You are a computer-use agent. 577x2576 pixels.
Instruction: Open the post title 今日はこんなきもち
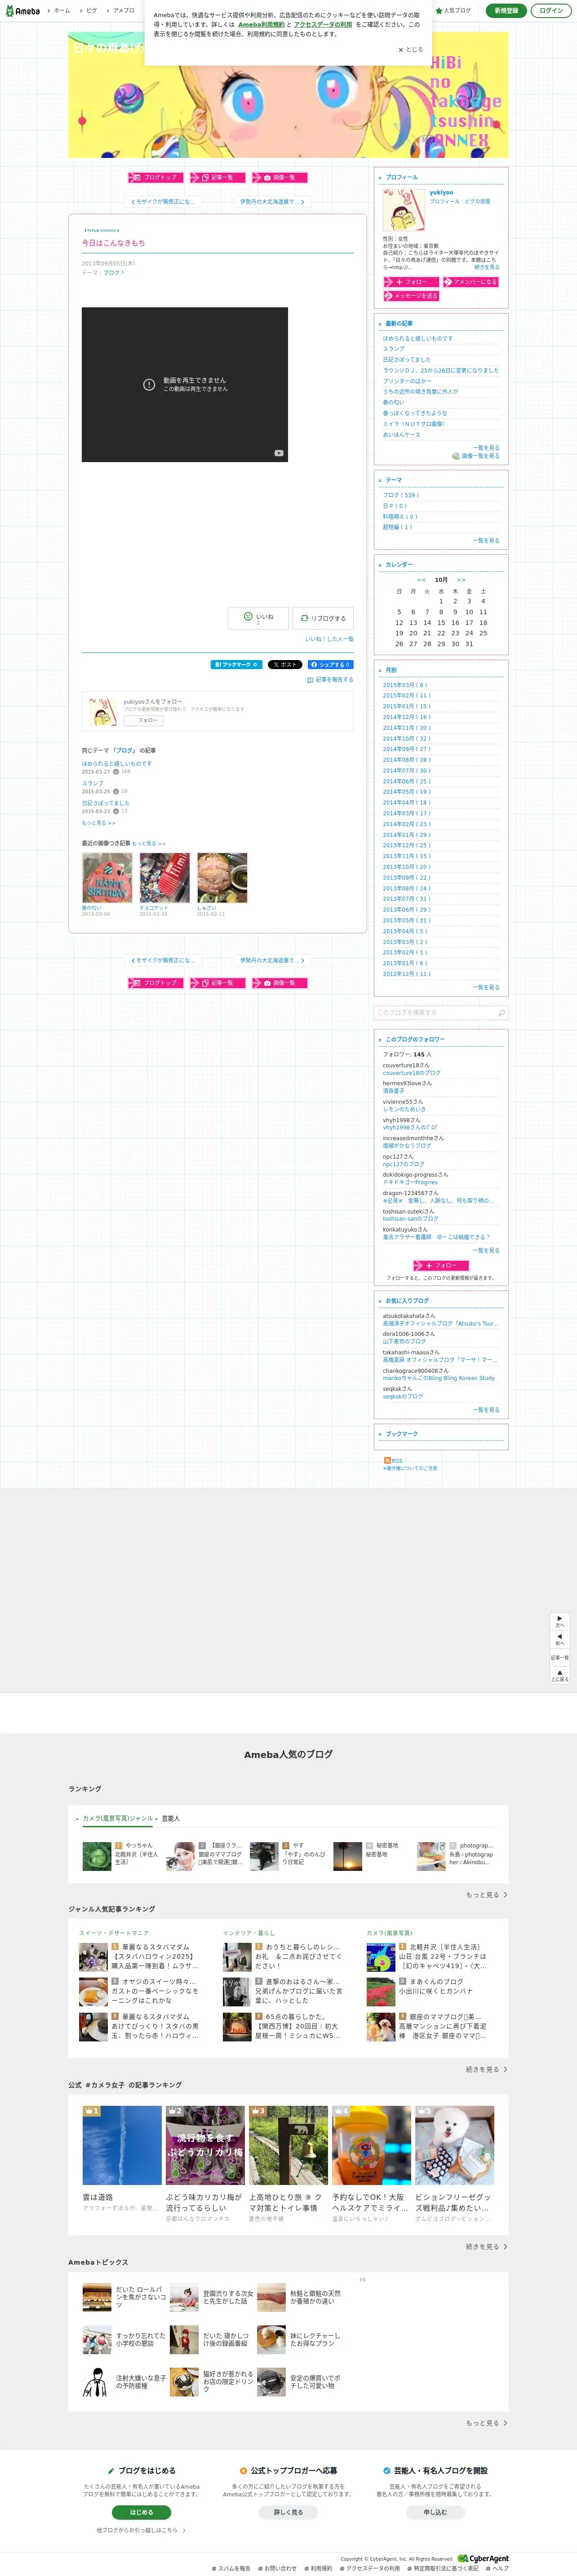coord(113,243)
